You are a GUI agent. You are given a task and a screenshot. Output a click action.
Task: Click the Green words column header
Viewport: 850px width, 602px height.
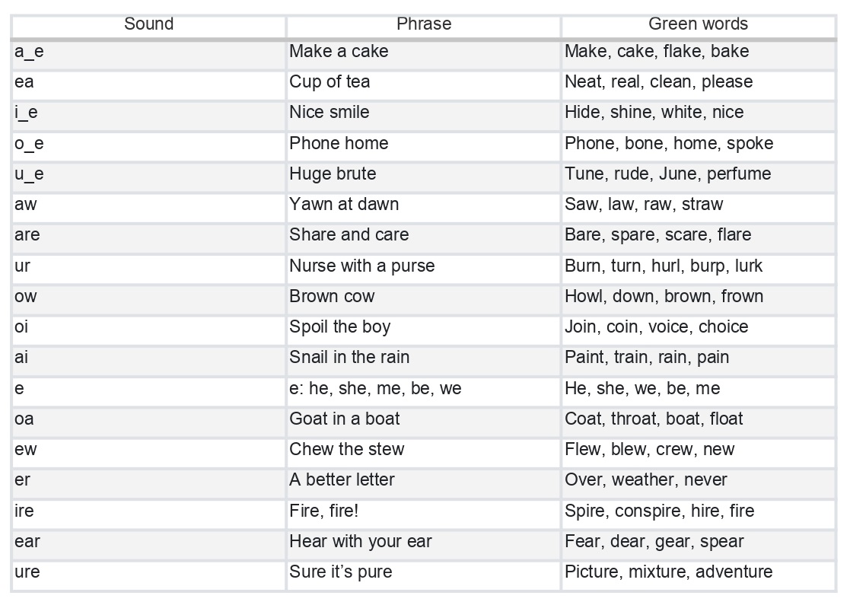pyautogui.click(x=698, y=24)
